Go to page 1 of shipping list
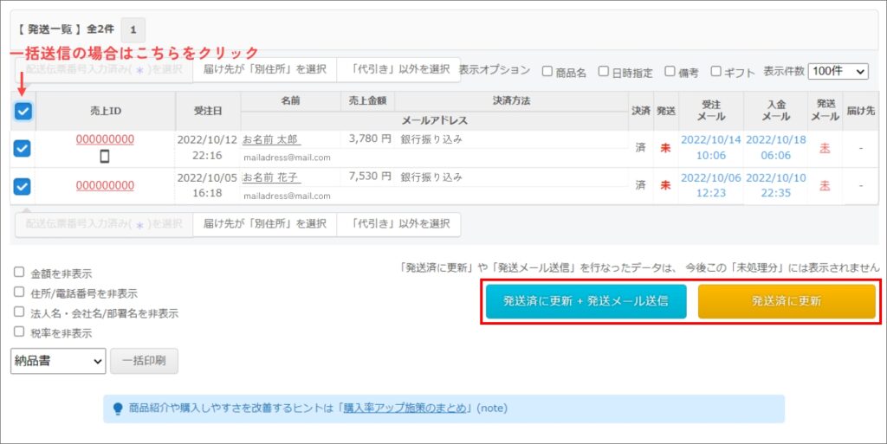The image size is (887, 444). [133, 29]
